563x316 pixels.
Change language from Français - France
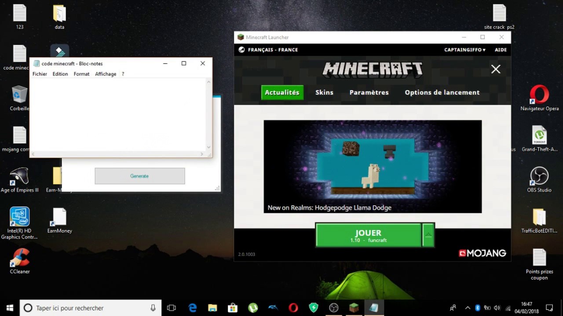click(268, 50)
